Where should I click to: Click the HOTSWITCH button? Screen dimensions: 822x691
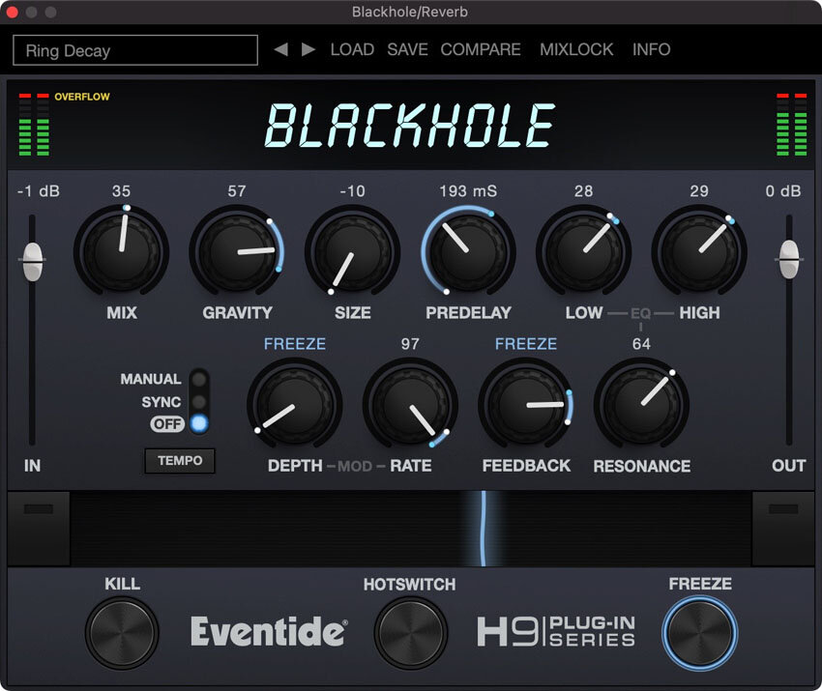[x=410, y=631]
